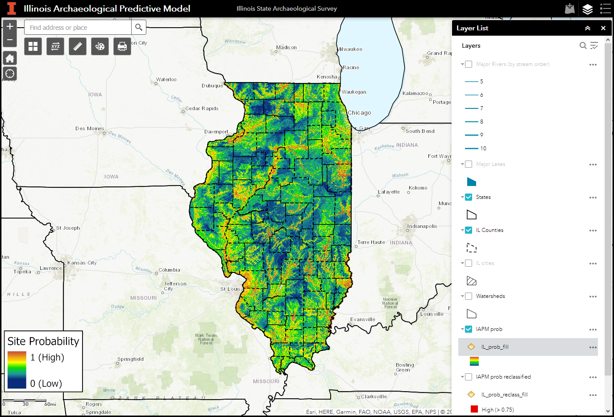Open the basemap gallery widget

[x=33, y=46]
